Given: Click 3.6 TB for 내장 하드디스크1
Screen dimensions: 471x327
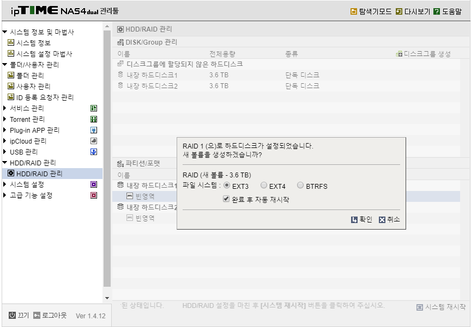Looking at the screenshot, I should [x=219, y=75].
